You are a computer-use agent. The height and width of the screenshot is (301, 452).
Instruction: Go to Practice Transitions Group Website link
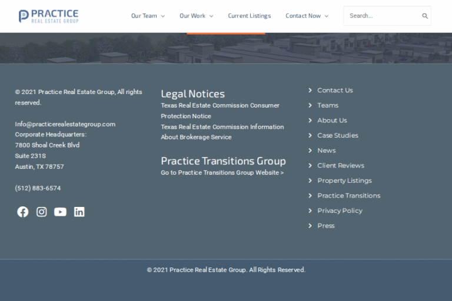coord(222,173)
